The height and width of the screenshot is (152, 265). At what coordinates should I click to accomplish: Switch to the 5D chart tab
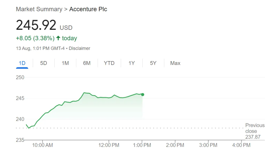[x=43, y=63]
